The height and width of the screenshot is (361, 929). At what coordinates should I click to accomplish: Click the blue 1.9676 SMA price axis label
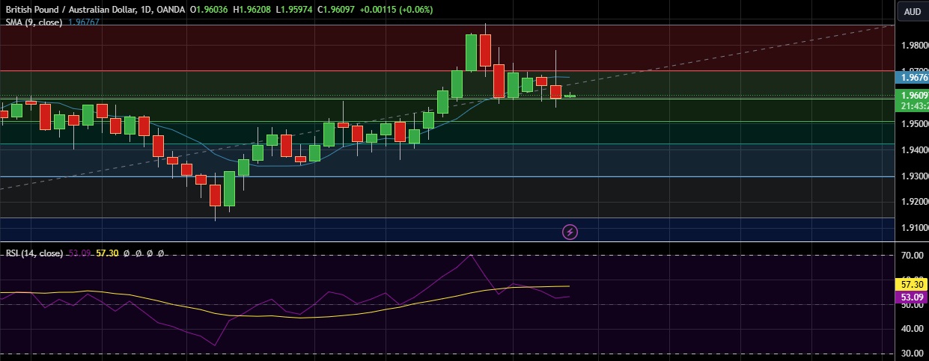pyautogui.click(x=913, y=77)
